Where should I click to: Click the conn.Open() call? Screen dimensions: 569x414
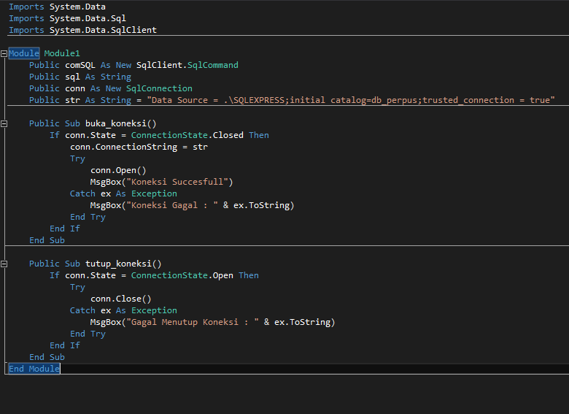(x=118, y=170)
